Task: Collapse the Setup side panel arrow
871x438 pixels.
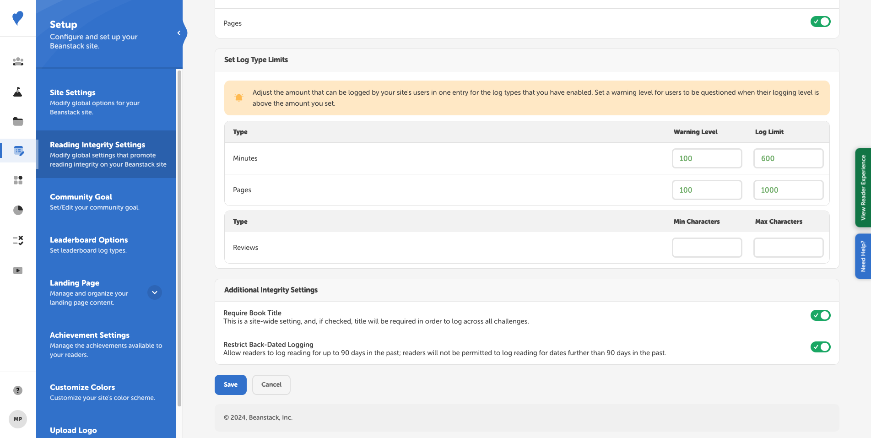Action: coord(179,33)
